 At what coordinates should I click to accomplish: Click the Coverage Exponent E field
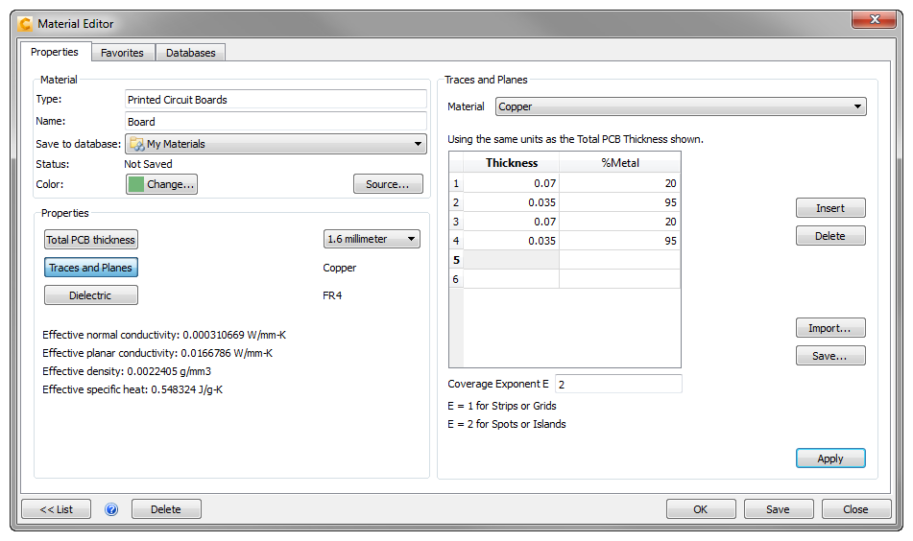(618, 385)
